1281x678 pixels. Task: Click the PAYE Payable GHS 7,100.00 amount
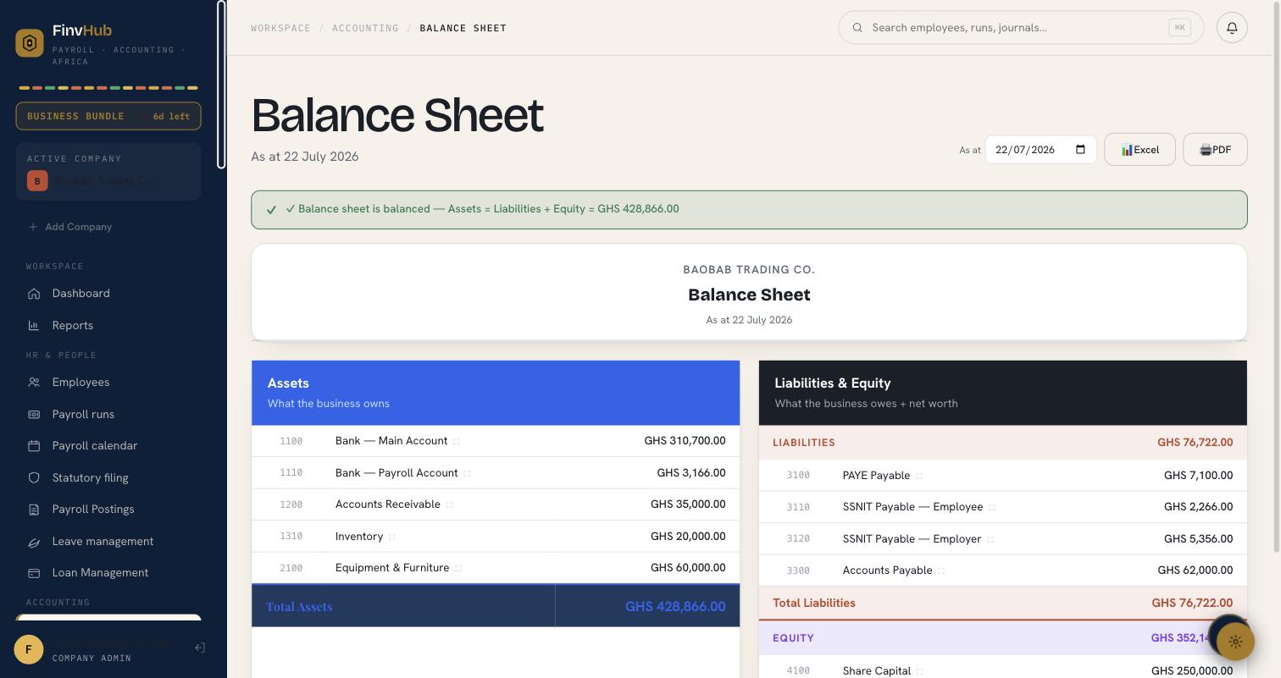pos(1198,476)
